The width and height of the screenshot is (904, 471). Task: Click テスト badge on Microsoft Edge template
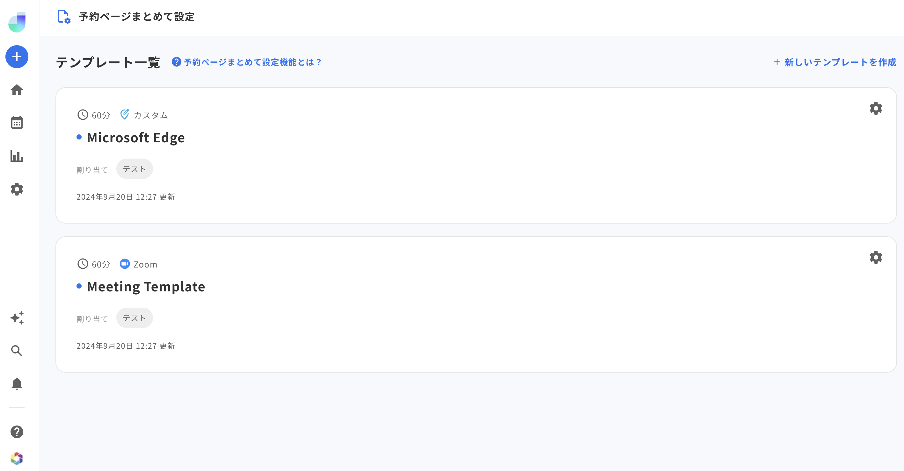pos(134,169)
